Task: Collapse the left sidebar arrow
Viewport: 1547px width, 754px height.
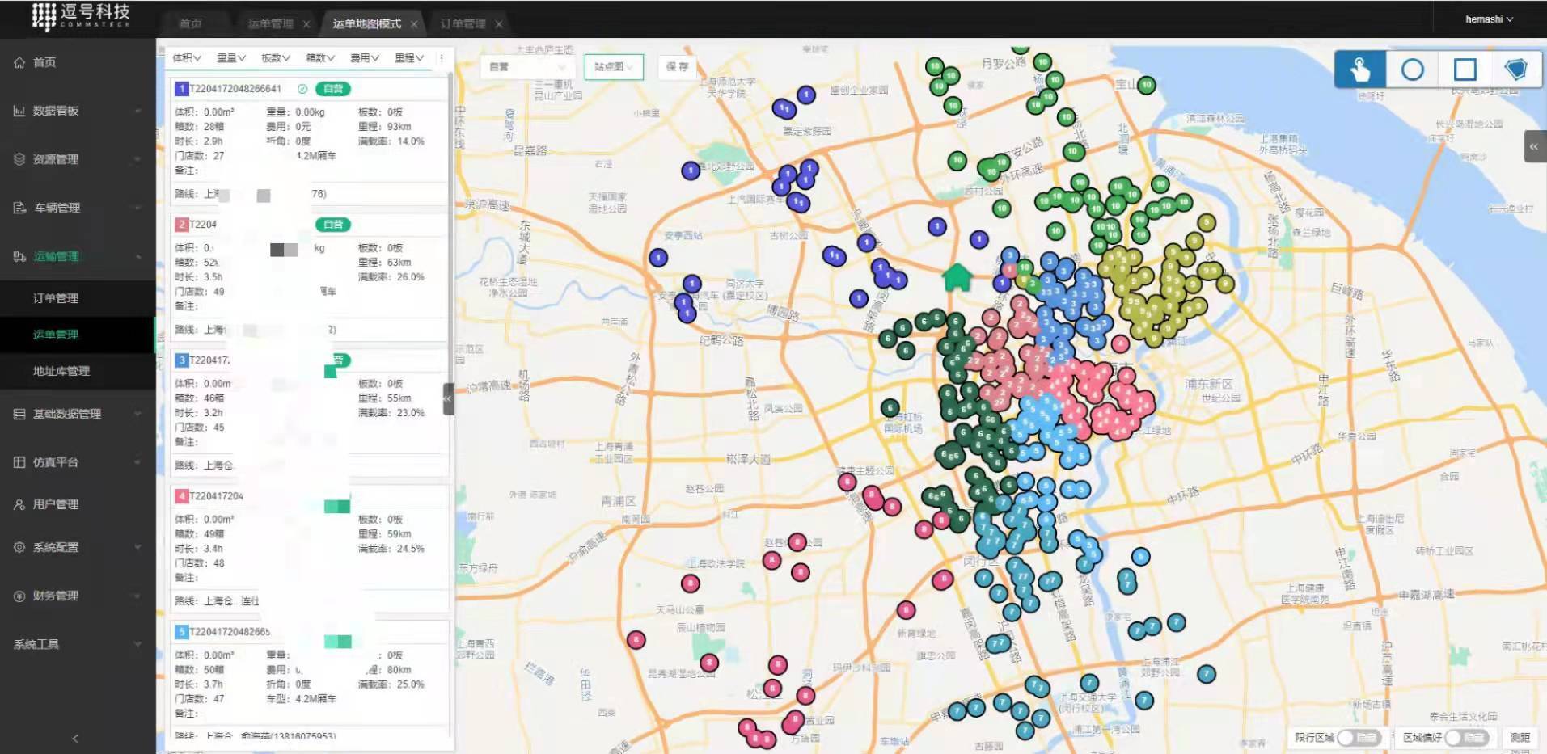Action: [x=75, y=738]
